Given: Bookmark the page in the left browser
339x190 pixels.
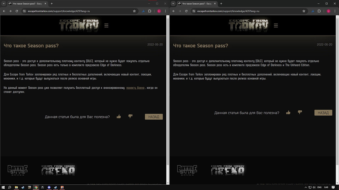Looking at the screenshot, I should (134, 11).
